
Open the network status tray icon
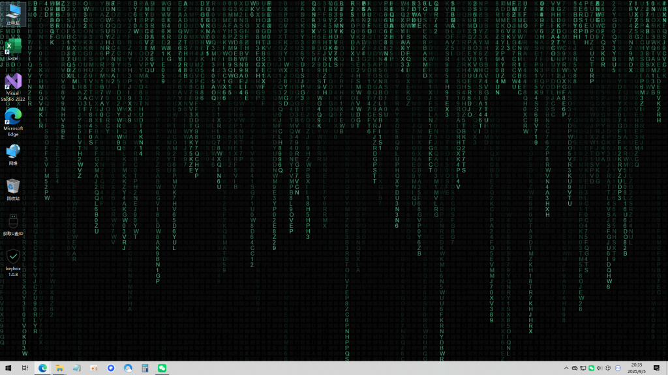(583, 368)
